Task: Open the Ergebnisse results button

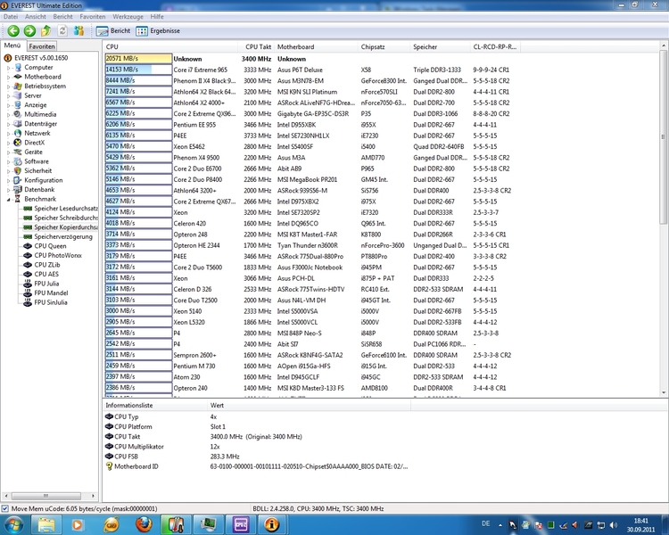Action: 158,30
